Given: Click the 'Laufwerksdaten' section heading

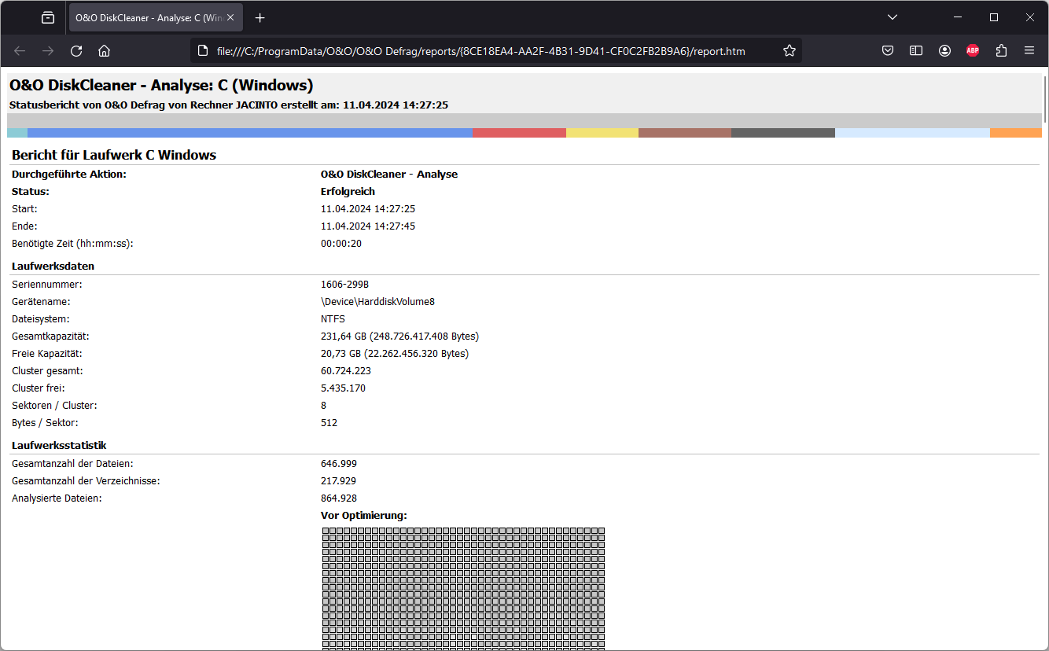Looking at the screenshot, I should click(53, 266).
